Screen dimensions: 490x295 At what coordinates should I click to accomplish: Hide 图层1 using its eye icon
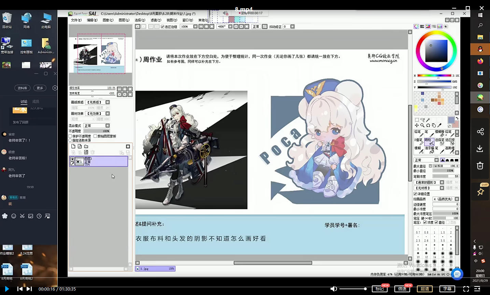(x=72, y=159)
